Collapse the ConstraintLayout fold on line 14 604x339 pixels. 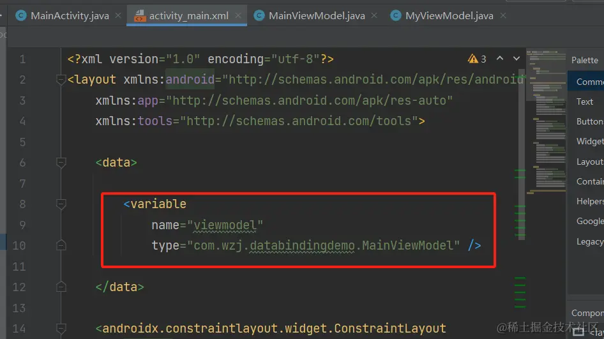click(61, 328)
